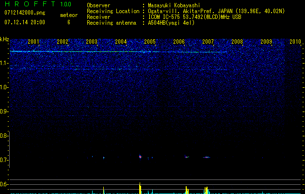Click yellow power peak after 2006

pos(187,190)
